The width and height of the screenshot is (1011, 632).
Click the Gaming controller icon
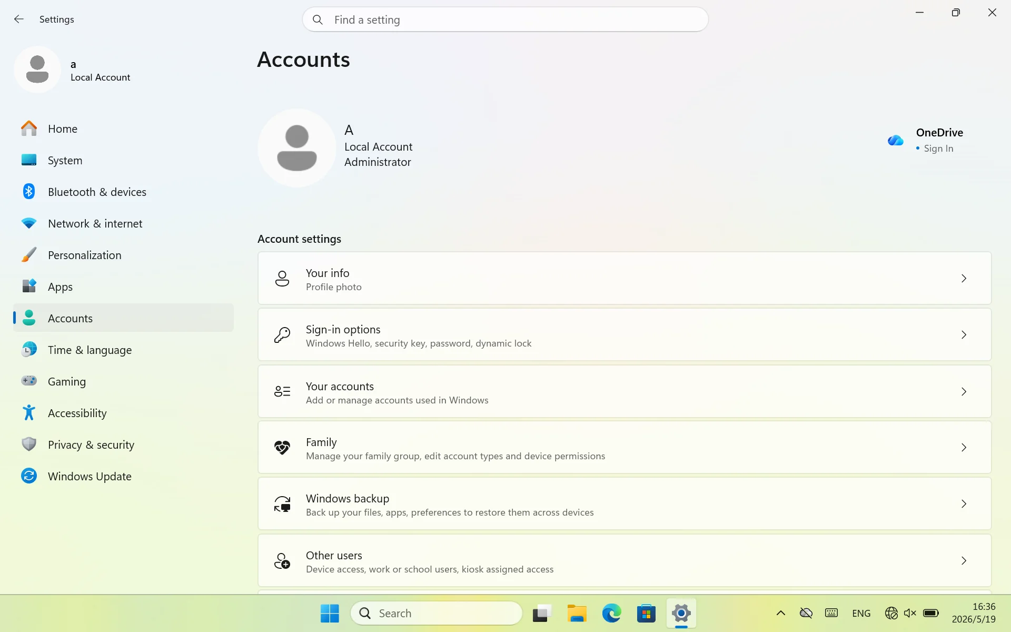[29, 380]
